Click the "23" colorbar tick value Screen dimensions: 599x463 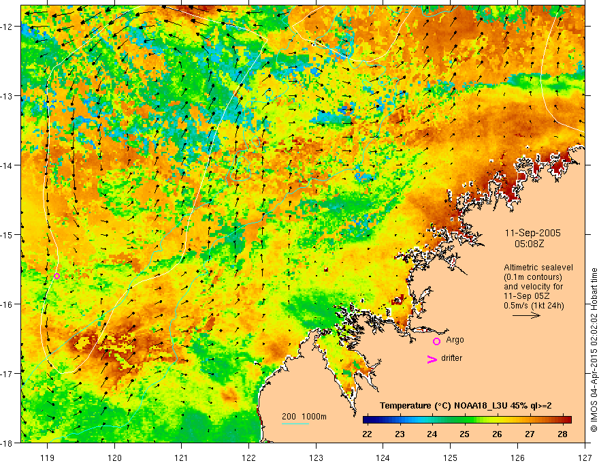[400, 434]
